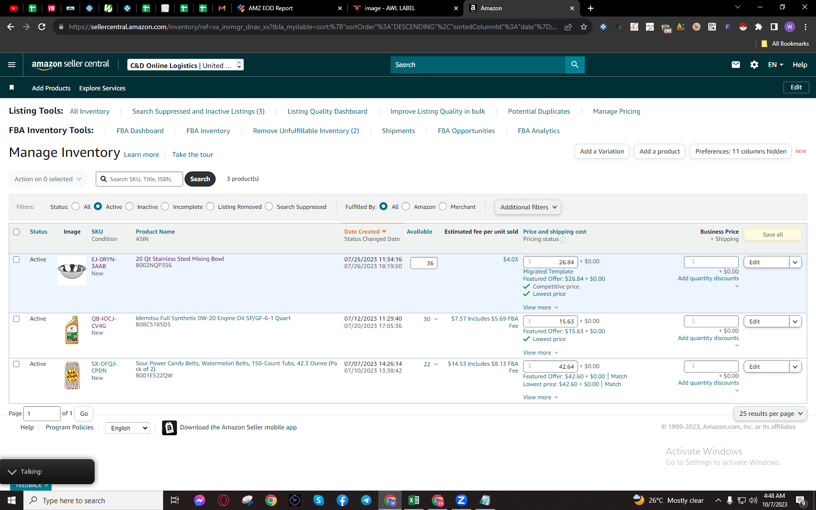The width and height of the screenshot is (816, 510).
Task: Bookmark this page with the star icon
Action: tap(584, 27)
